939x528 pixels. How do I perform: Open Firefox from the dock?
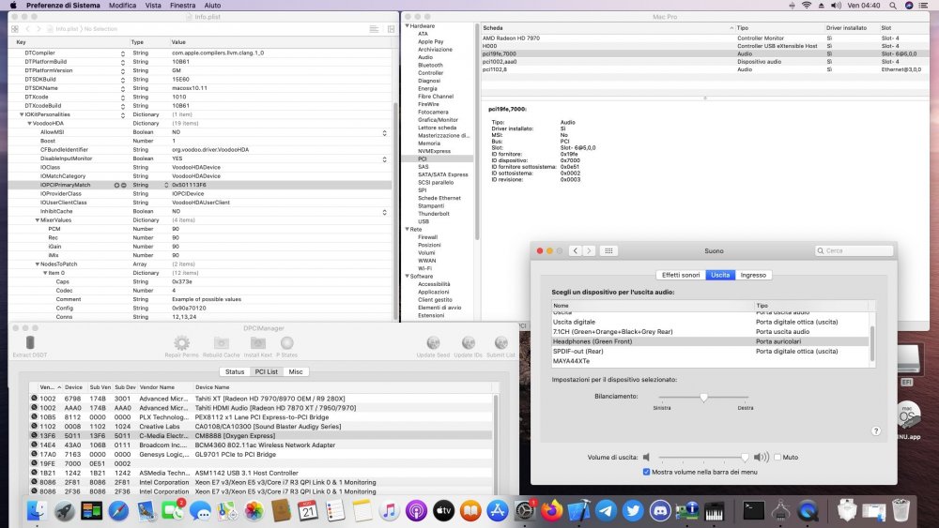click(551, 511)
